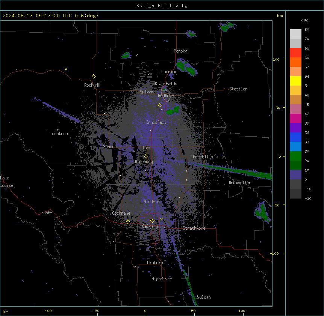Image resolution: width=324 pixels, height=316 pixels.
Task: Click the yellow diamond marker above Calgary label
Action: [x=152, y=221]
